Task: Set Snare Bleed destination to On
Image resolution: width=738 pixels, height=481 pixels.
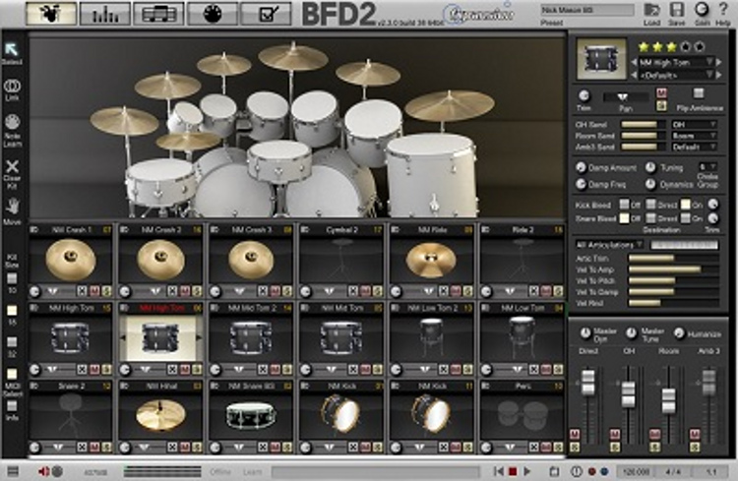Action: click(686, 218)
